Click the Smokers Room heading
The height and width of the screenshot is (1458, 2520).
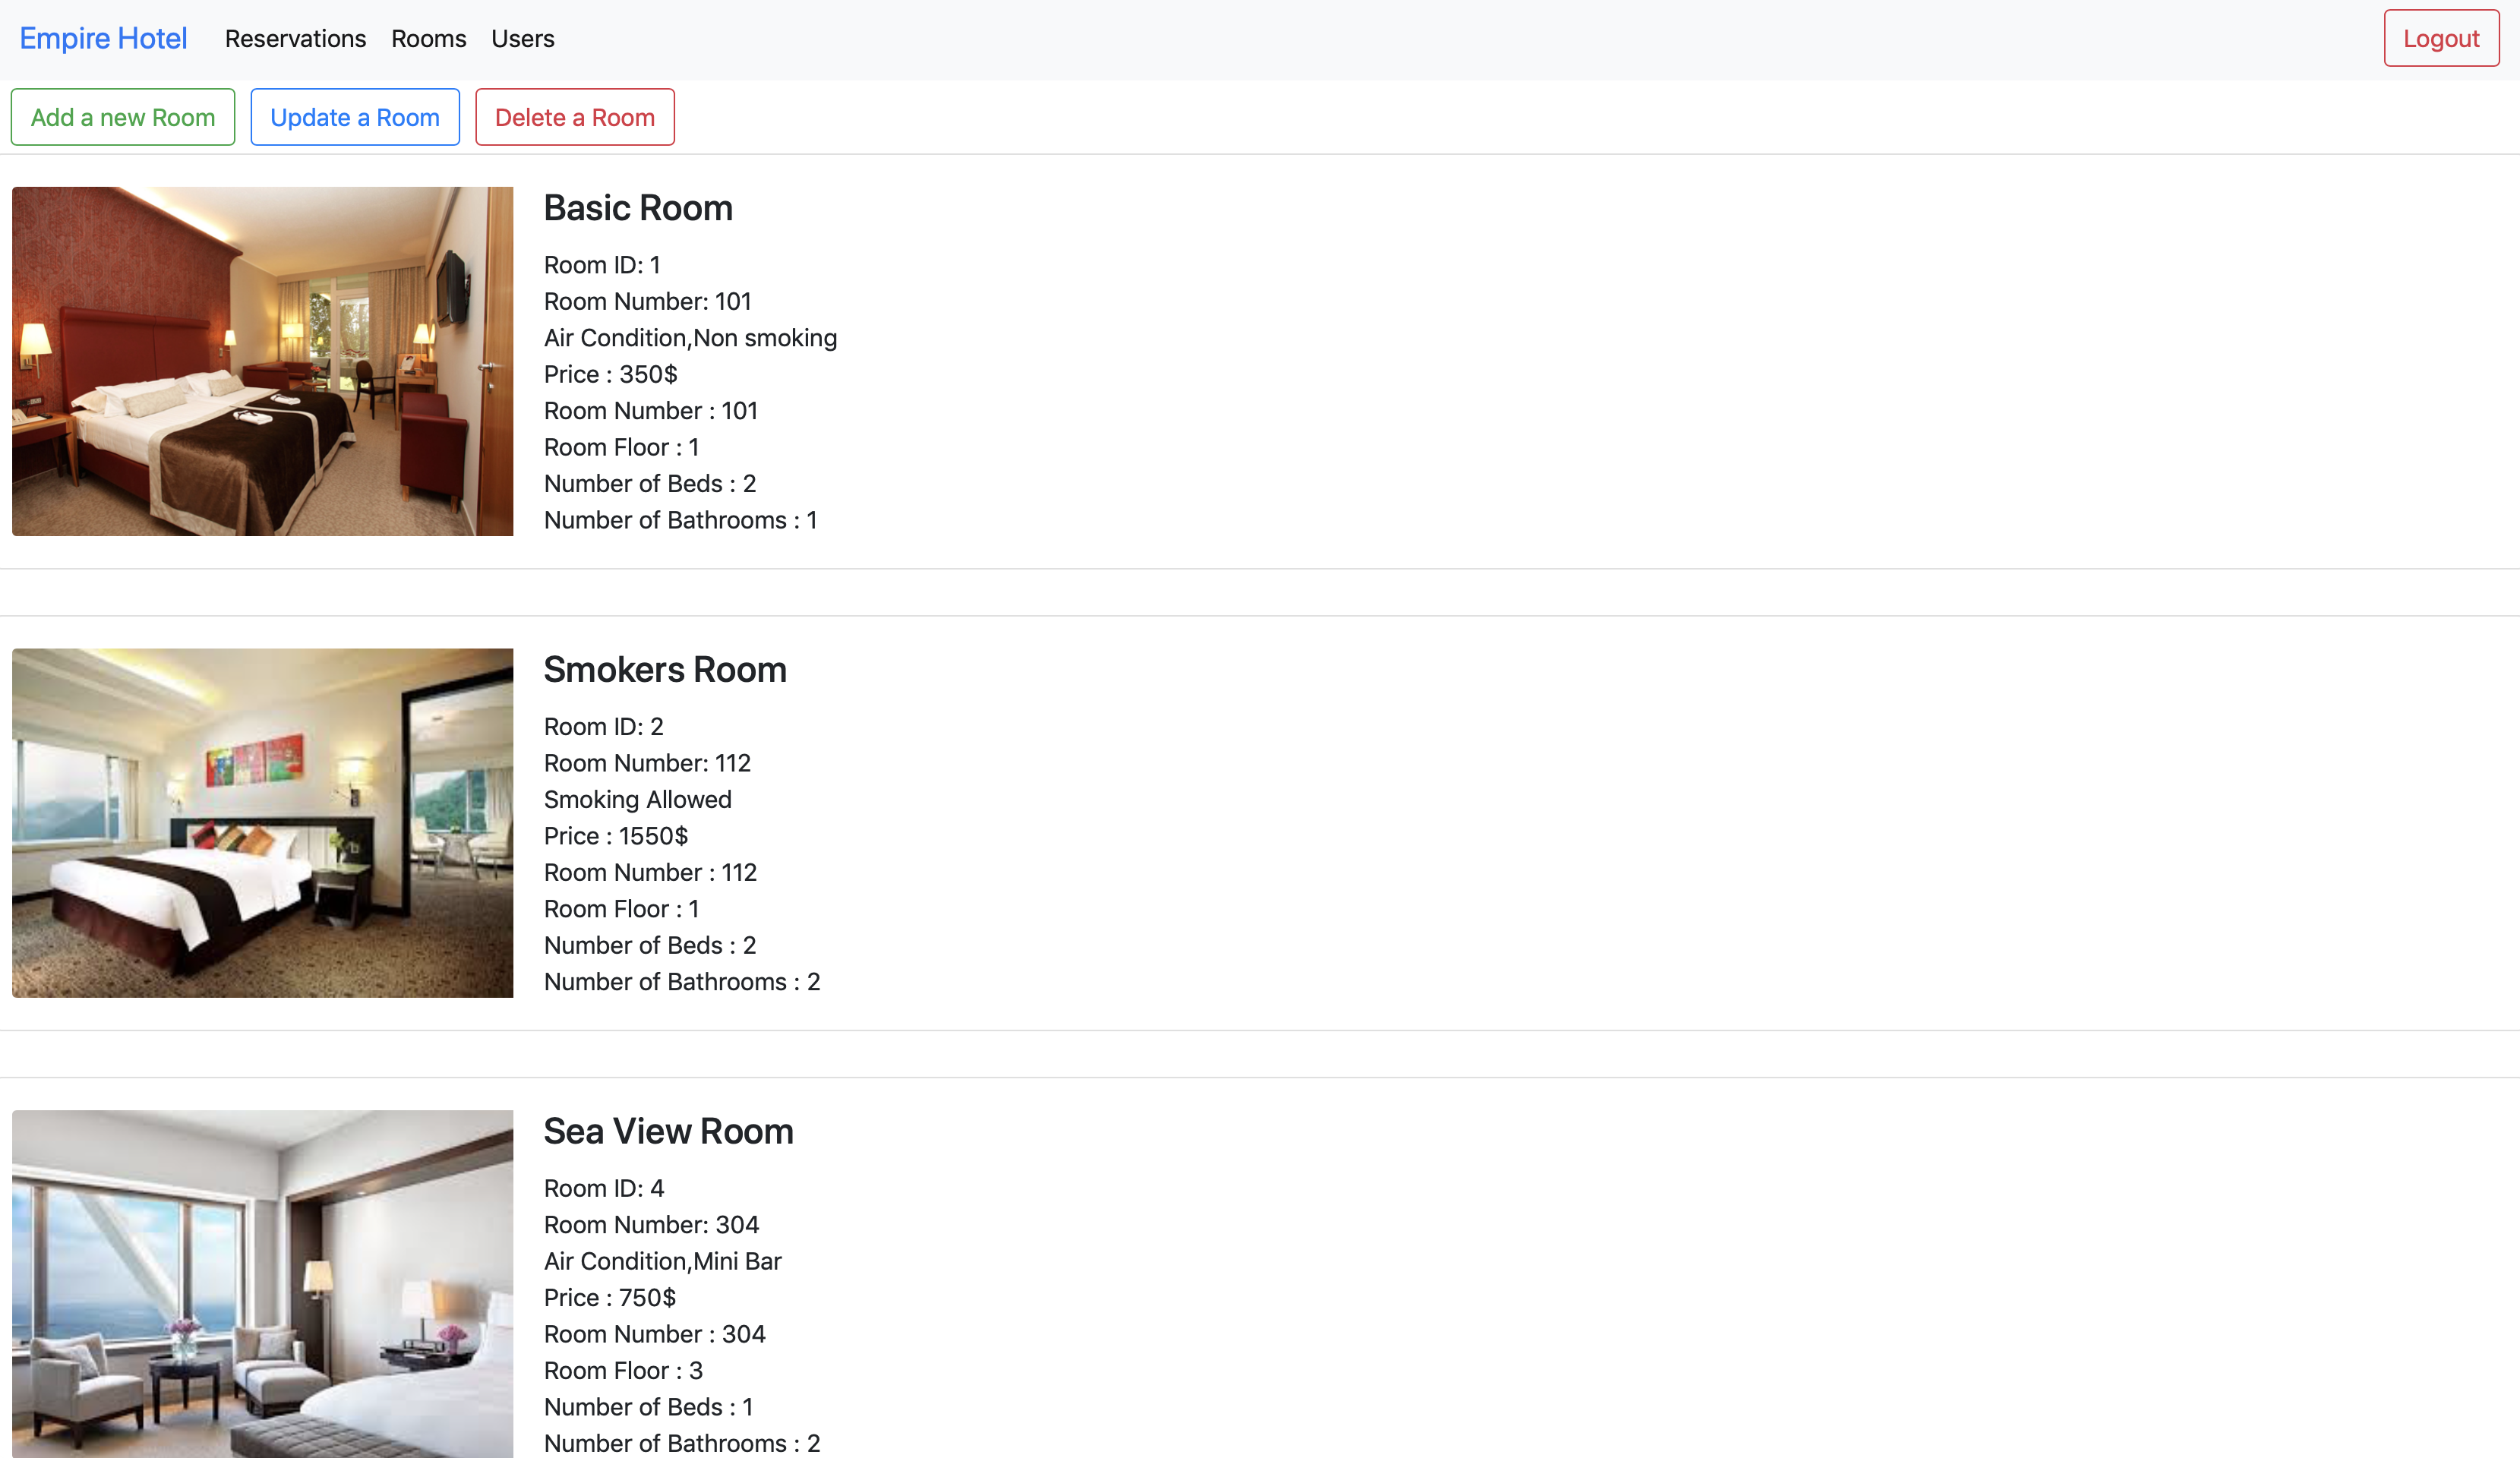tap(665, 669)
